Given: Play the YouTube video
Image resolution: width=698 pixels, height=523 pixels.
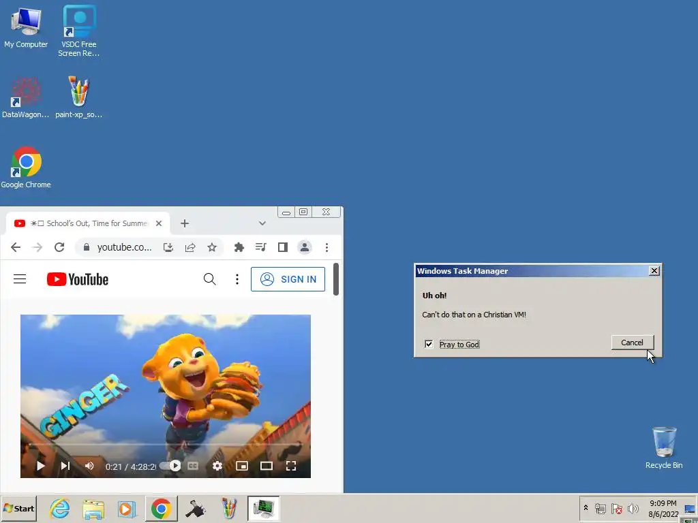Looking at the screenshot, I should point(40,466).
